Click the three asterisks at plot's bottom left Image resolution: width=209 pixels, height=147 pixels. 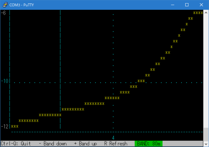pos(15,126)
